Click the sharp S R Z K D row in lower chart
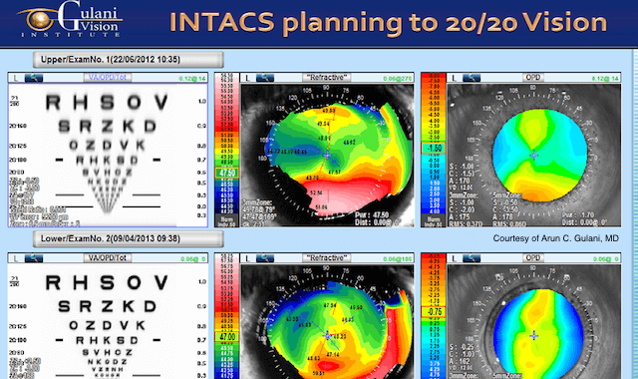 (107, 306)
